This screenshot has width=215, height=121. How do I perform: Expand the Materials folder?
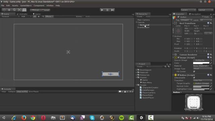[137, 73]
